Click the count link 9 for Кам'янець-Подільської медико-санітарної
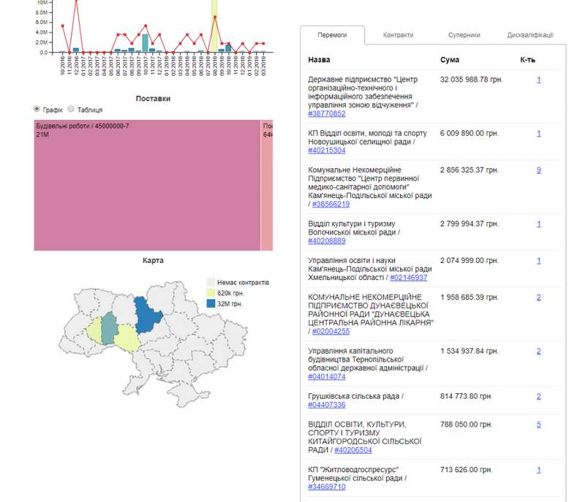Image resolution: width=585 pixels, height=502 pixels. (538, 170)
